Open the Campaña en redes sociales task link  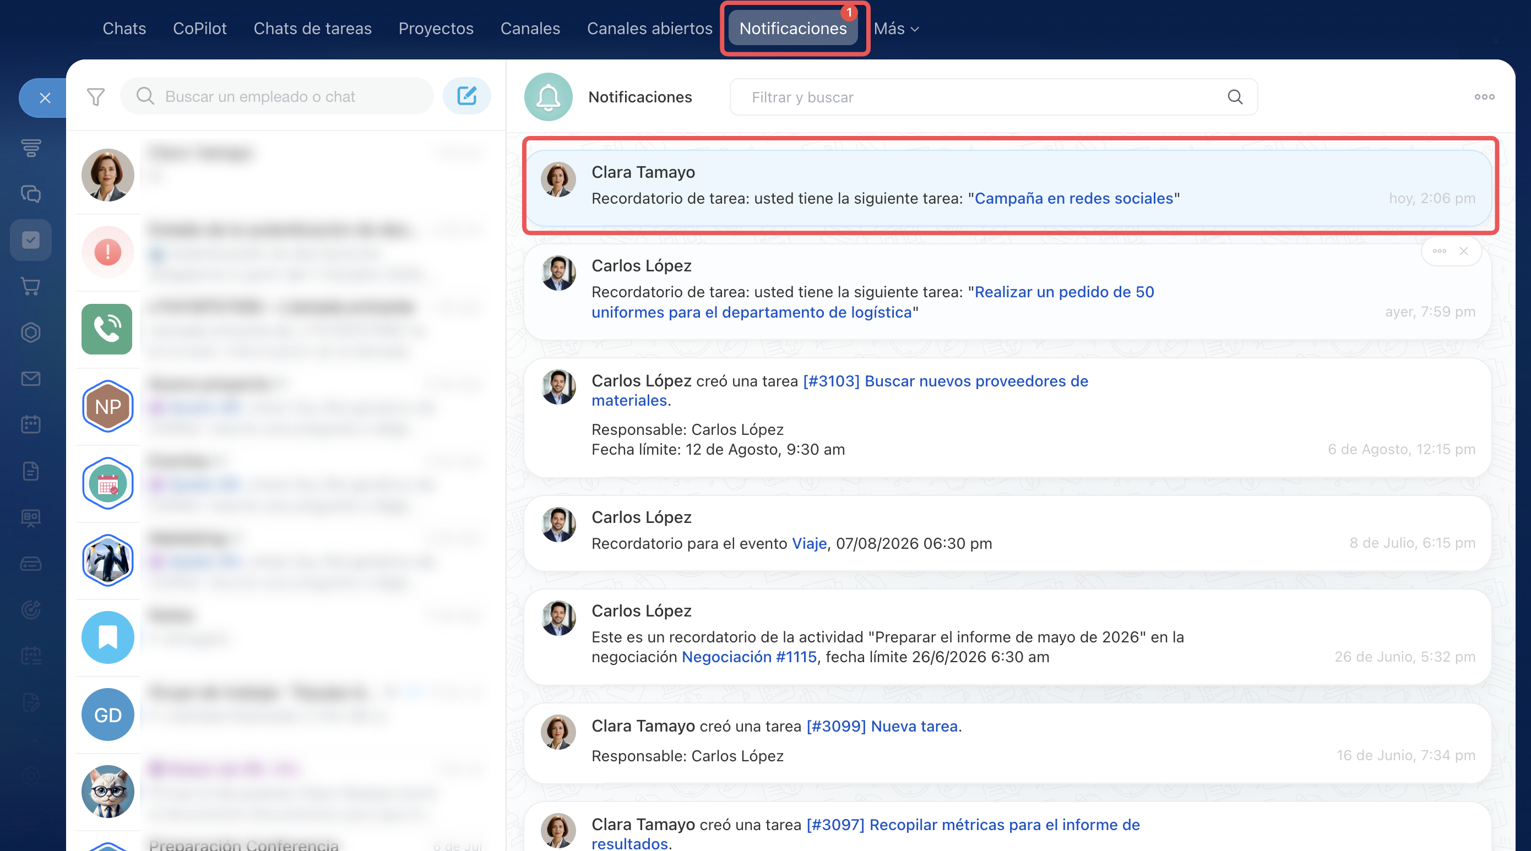1074,198
